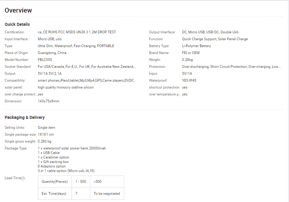Viewport: 289px width, 202px height.
Task: Click the model number FBLC05S
Action: 45,60
